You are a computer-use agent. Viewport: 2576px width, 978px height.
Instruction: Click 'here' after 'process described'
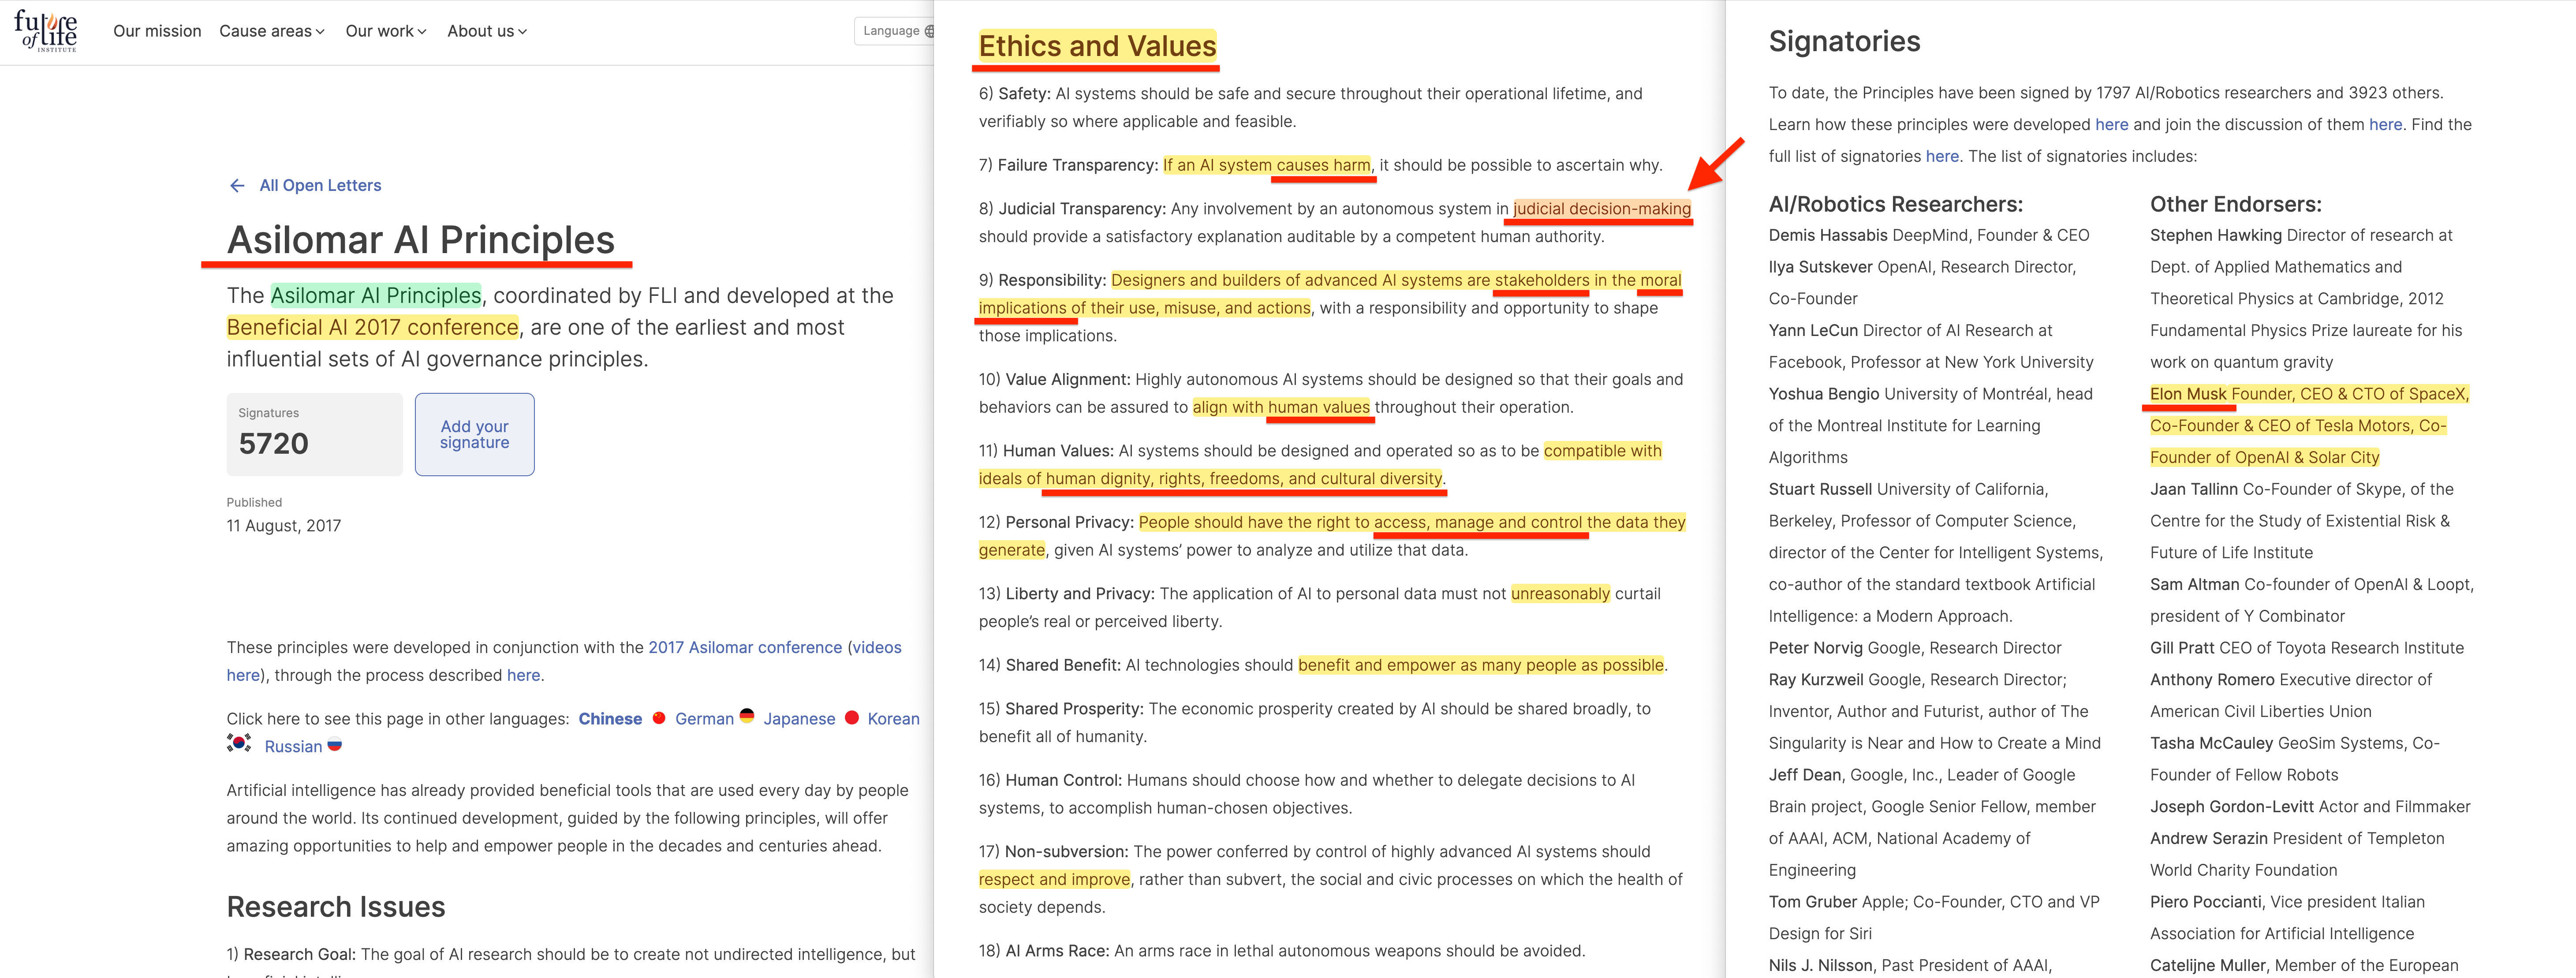[523, 676]
